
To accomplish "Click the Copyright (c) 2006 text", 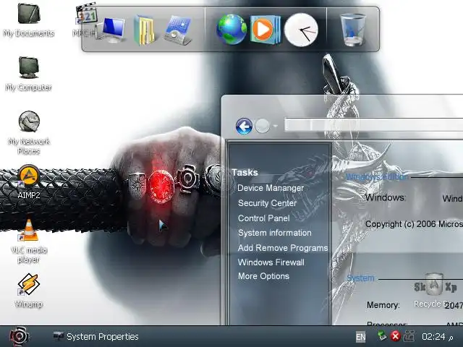I will 414,224.
